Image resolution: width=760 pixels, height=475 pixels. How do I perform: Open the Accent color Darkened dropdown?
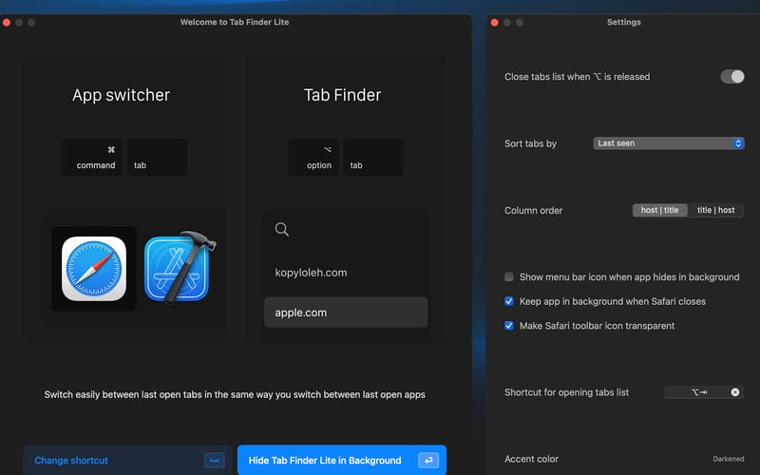tap(728, 459)
